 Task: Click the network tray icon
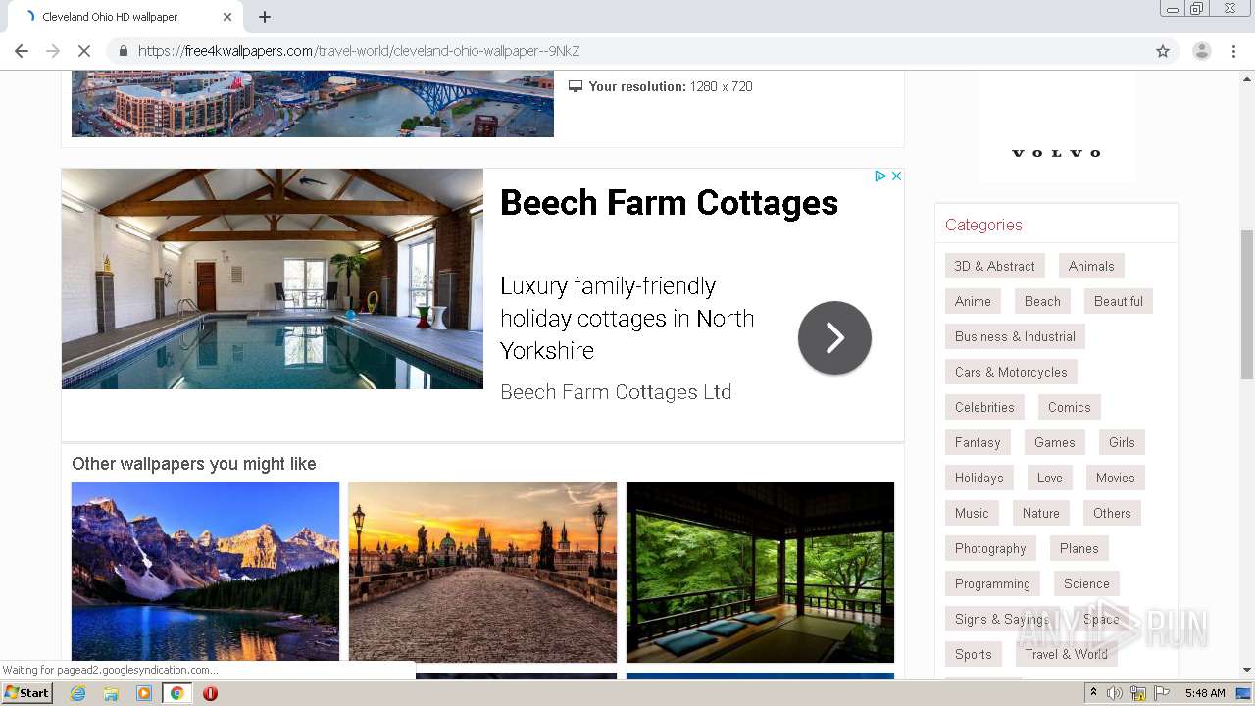[x=1138, y=693]
